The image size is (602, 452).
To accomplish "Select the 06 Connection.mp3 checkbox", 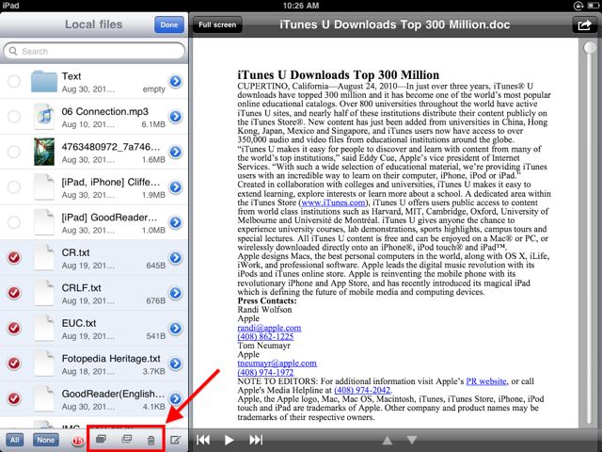I will tap(14, 117).
